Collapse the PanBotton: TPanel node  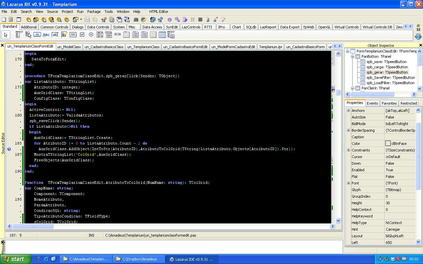click(x=353, y=56)
